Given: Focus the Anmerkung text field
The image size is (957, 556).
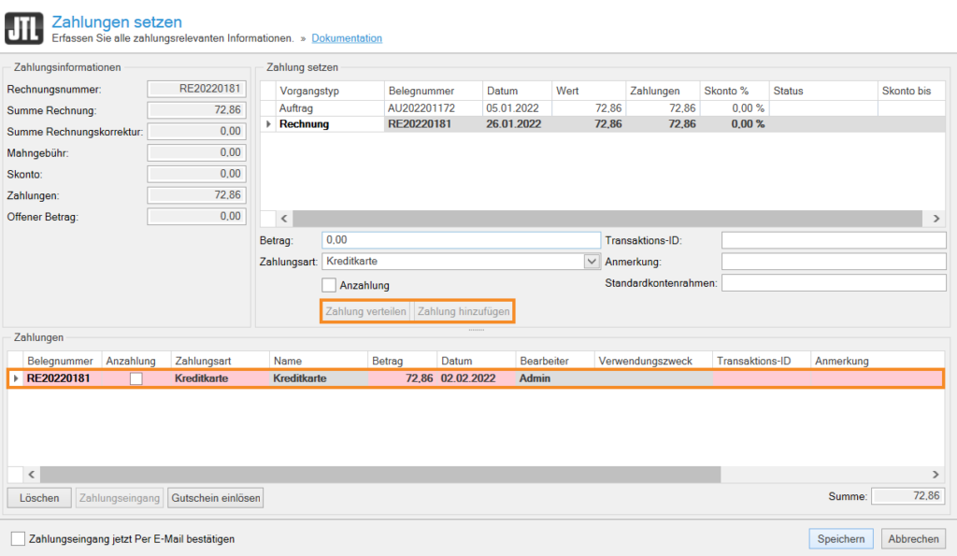Looking at the screenshot, I should point(834,262).
